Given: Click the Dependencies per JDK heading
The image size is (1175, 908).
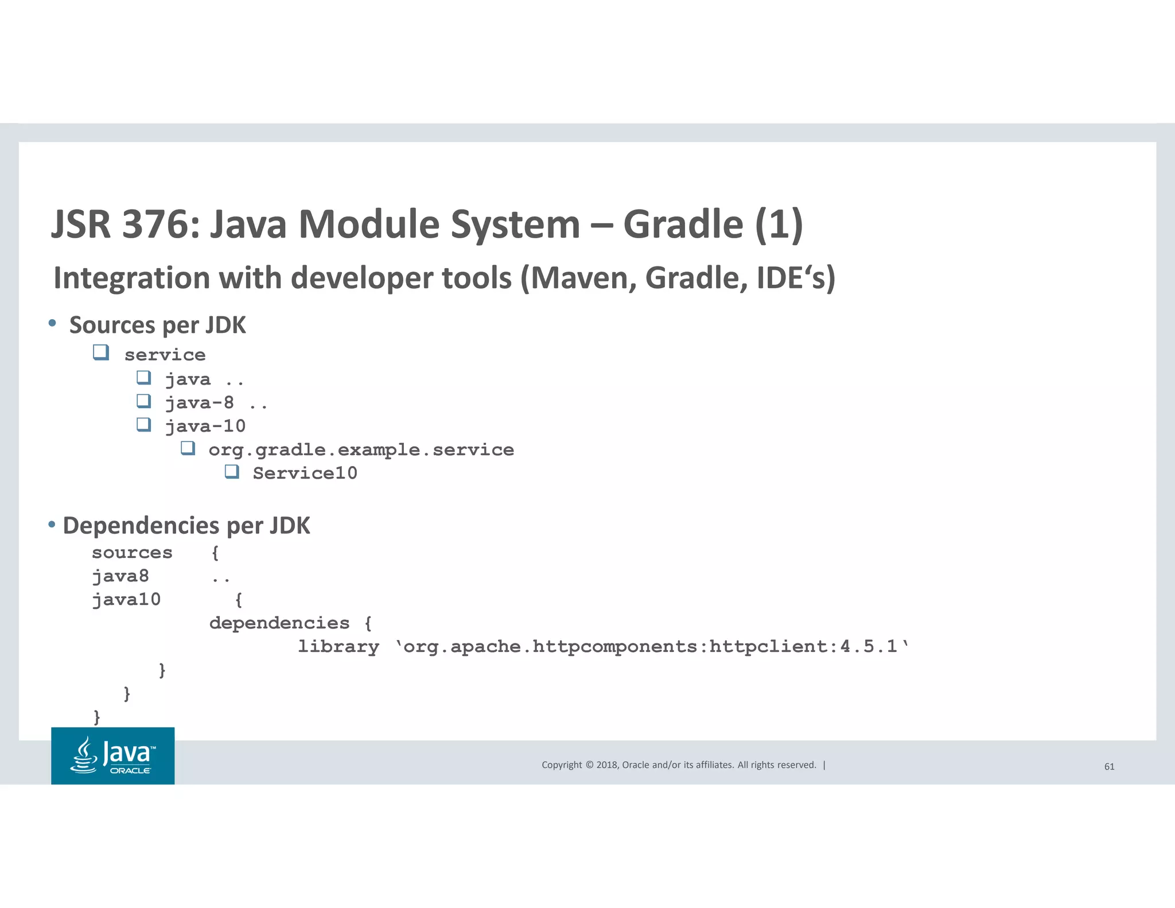Looking at the screenshot, I should pyautogui.click(x=186, y=525).
